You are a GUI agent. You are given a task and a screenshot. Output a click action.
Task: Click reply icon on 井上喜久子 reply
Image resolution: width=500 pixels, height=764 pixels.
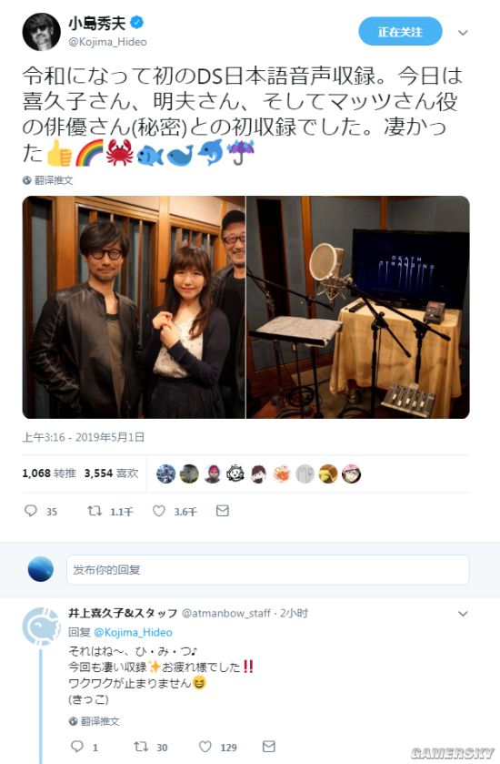pyautogui.click(x=77, y=746)
